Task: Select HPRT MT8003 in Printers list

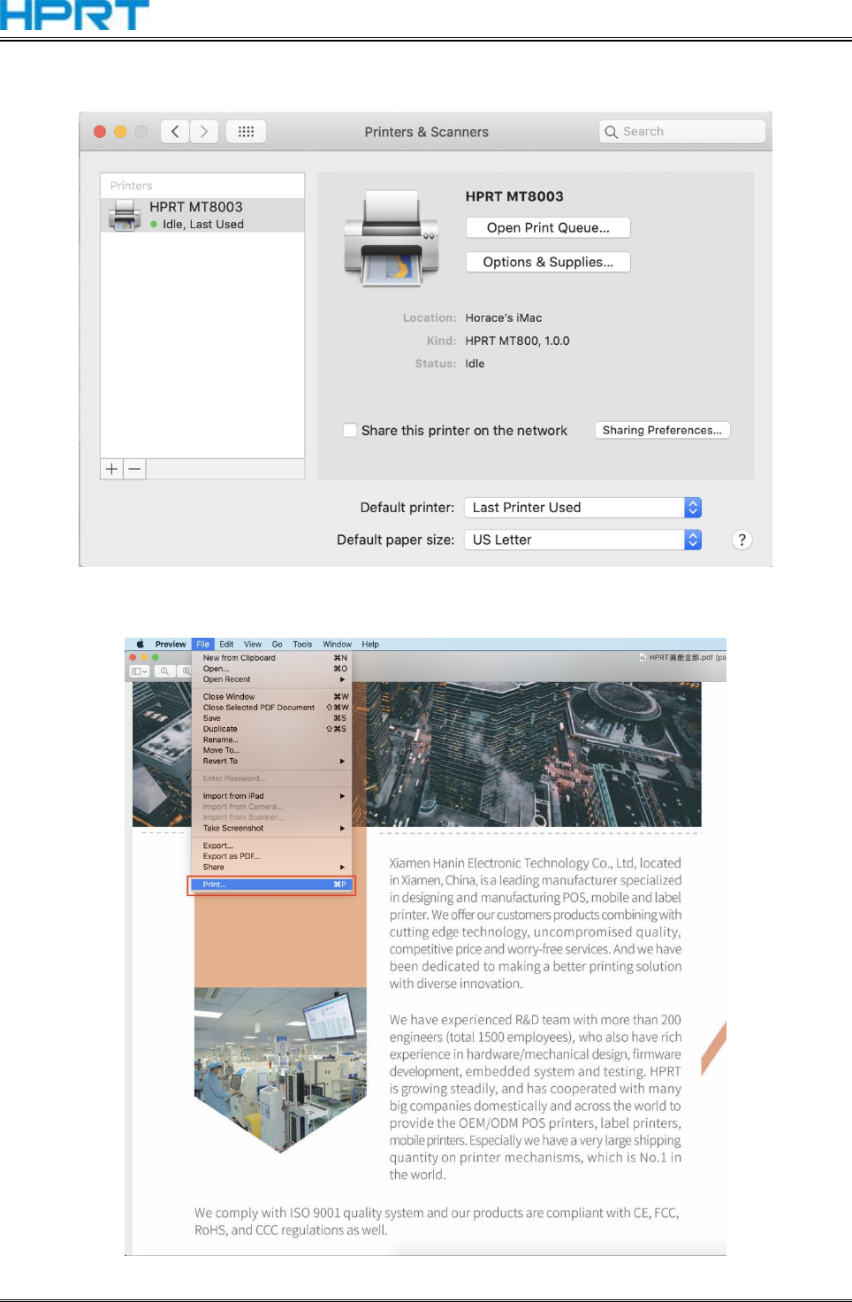Action: point(202,215)
